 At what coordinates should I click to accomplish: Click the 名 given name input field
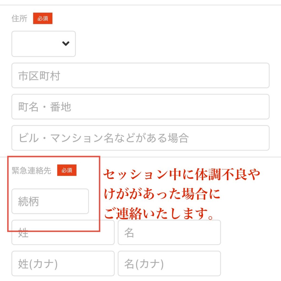169,232
